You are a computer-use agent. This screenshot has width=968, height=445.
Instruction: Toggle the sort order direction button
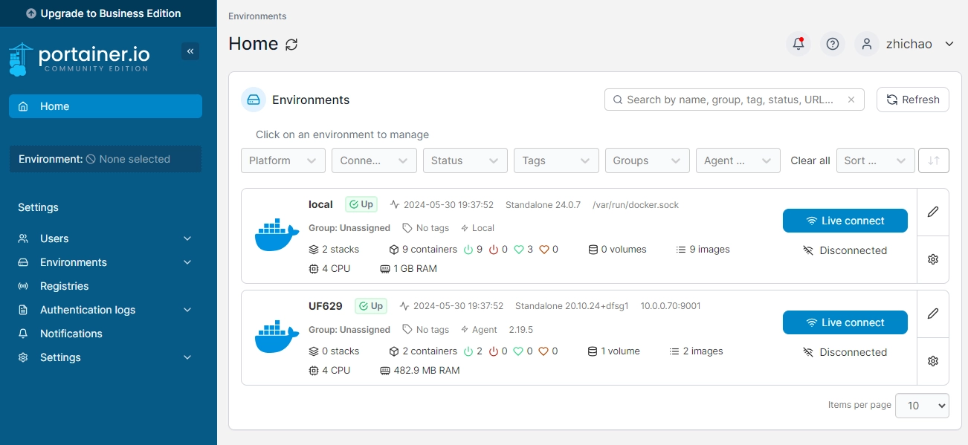[x=934, y=160]
